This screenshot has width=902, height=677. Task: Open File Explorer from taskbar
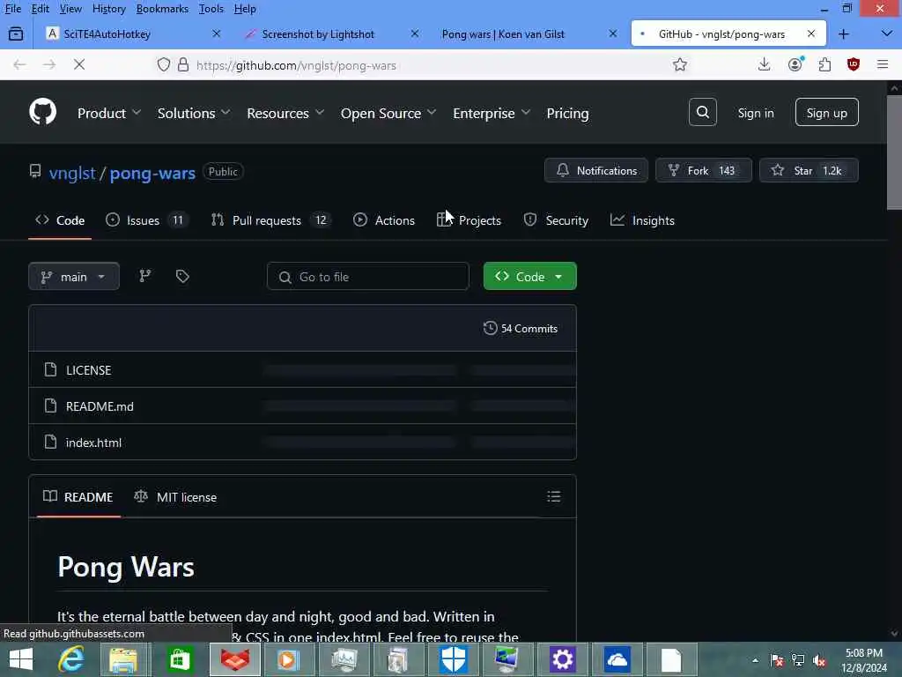123,659
